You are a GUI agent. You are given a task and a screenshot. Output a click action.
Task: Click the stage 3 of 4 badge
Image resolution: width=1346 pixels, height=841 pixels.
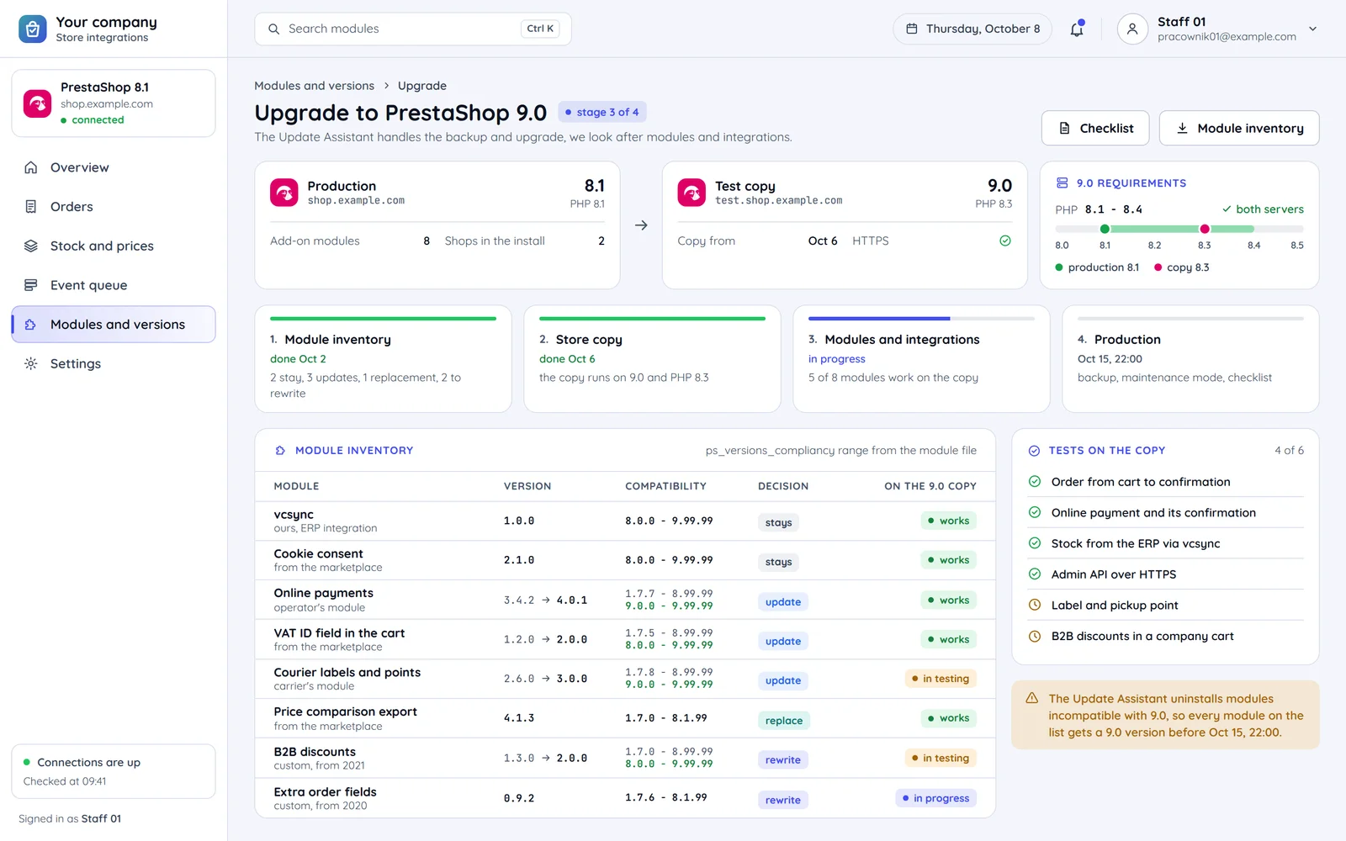tap(602, 112)
